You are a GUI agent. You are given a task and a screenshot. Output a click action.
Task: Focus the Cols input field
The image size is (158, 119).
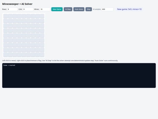click(x=28, y=9)
